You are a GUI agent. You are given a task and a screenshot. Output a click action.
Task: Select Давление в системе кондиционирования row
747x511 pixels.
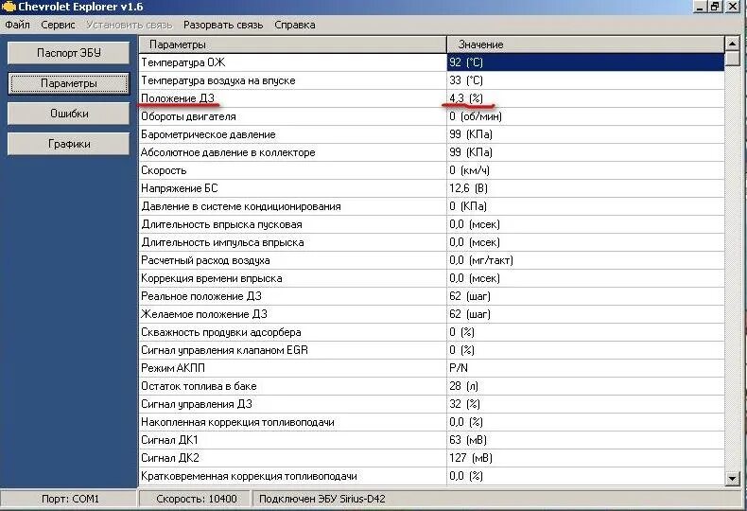point(431,206)
